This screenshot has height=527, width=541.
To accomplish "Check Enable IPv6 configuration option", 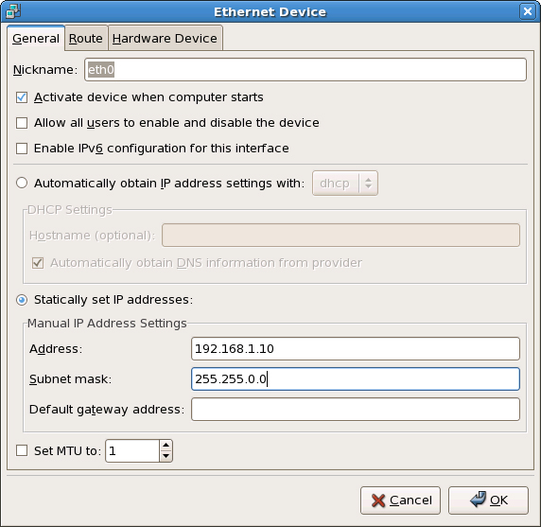I will coord(22,149).
